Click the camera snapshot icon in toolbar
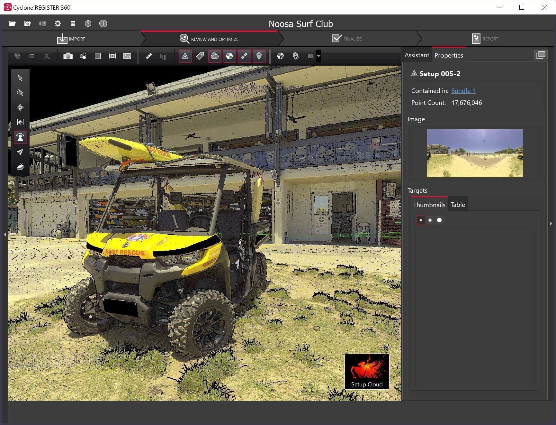The image size is (556, 425). click(68, 56)
